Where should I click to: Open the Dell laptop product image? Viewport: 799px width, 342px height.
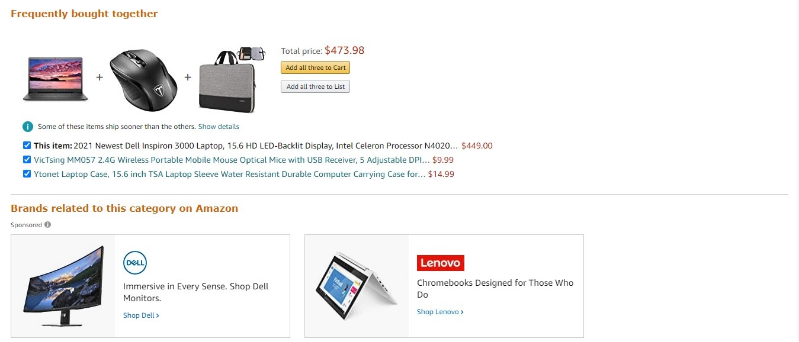coord(56,79)
